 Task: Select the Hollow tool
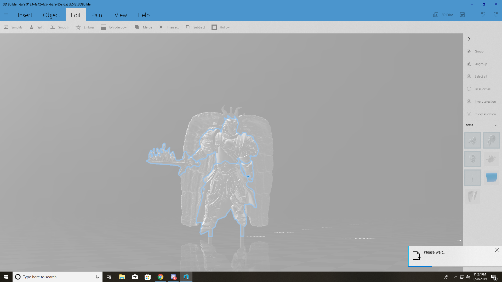point(221,27)
